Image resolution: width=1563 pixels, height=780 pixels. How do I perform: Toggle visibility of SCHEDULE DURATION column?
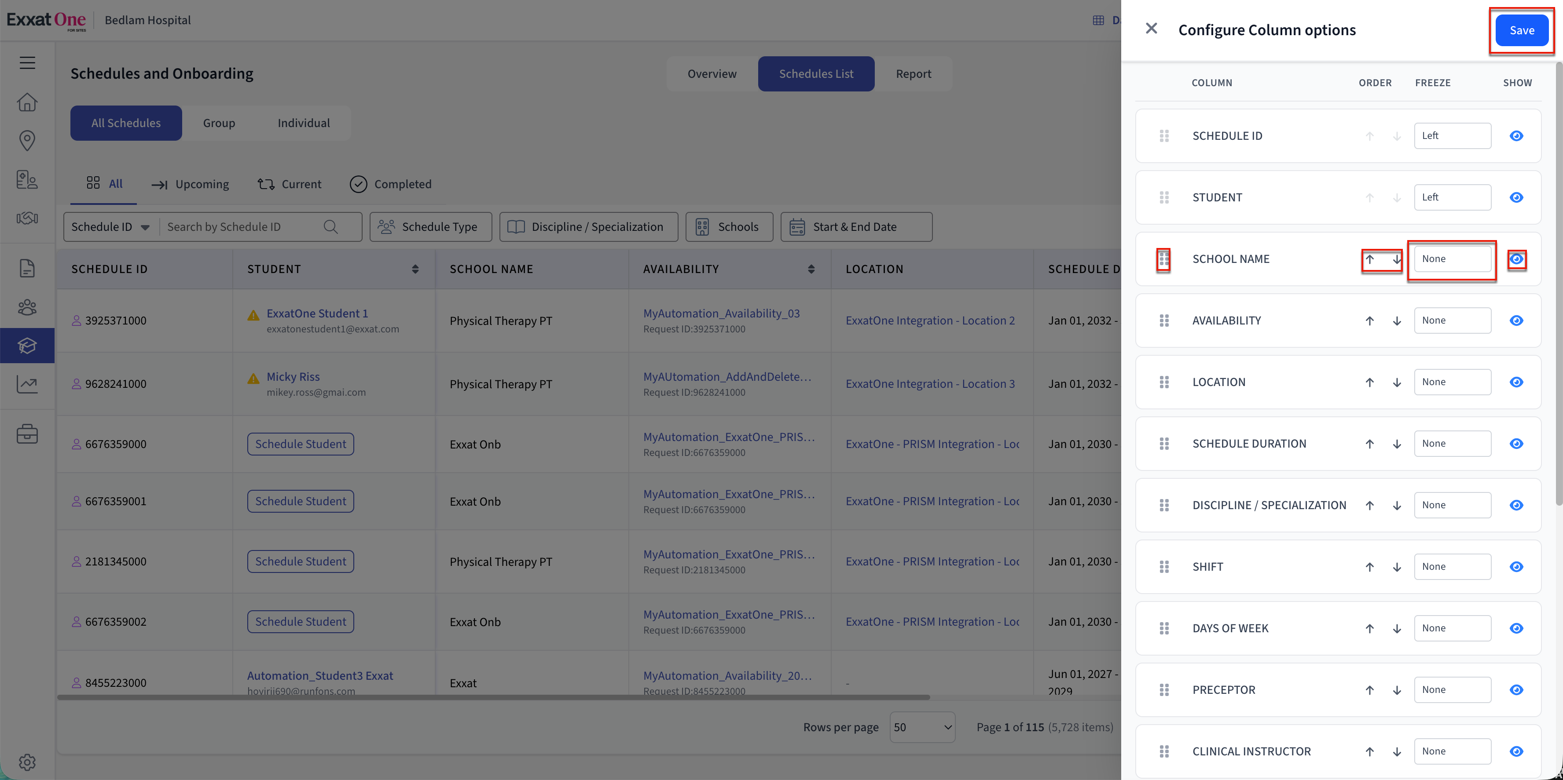point(1515,444)
